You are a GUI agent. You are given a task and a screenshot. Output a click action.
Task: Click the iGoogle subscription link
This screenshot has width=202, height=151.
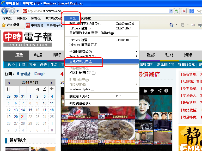coord(40,74)
